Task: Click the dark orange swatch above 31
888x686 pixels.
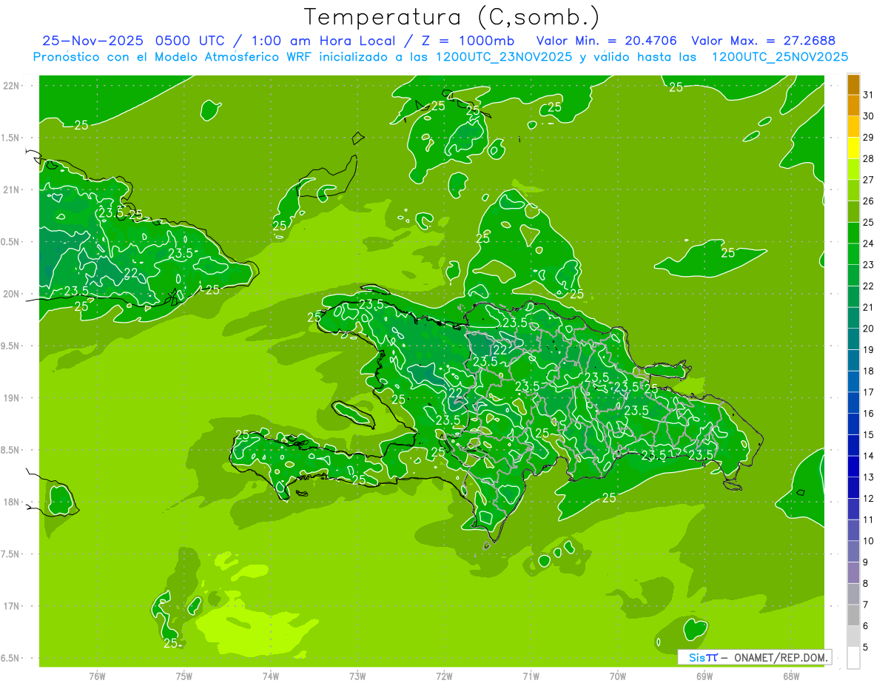Action: [853, 84]
